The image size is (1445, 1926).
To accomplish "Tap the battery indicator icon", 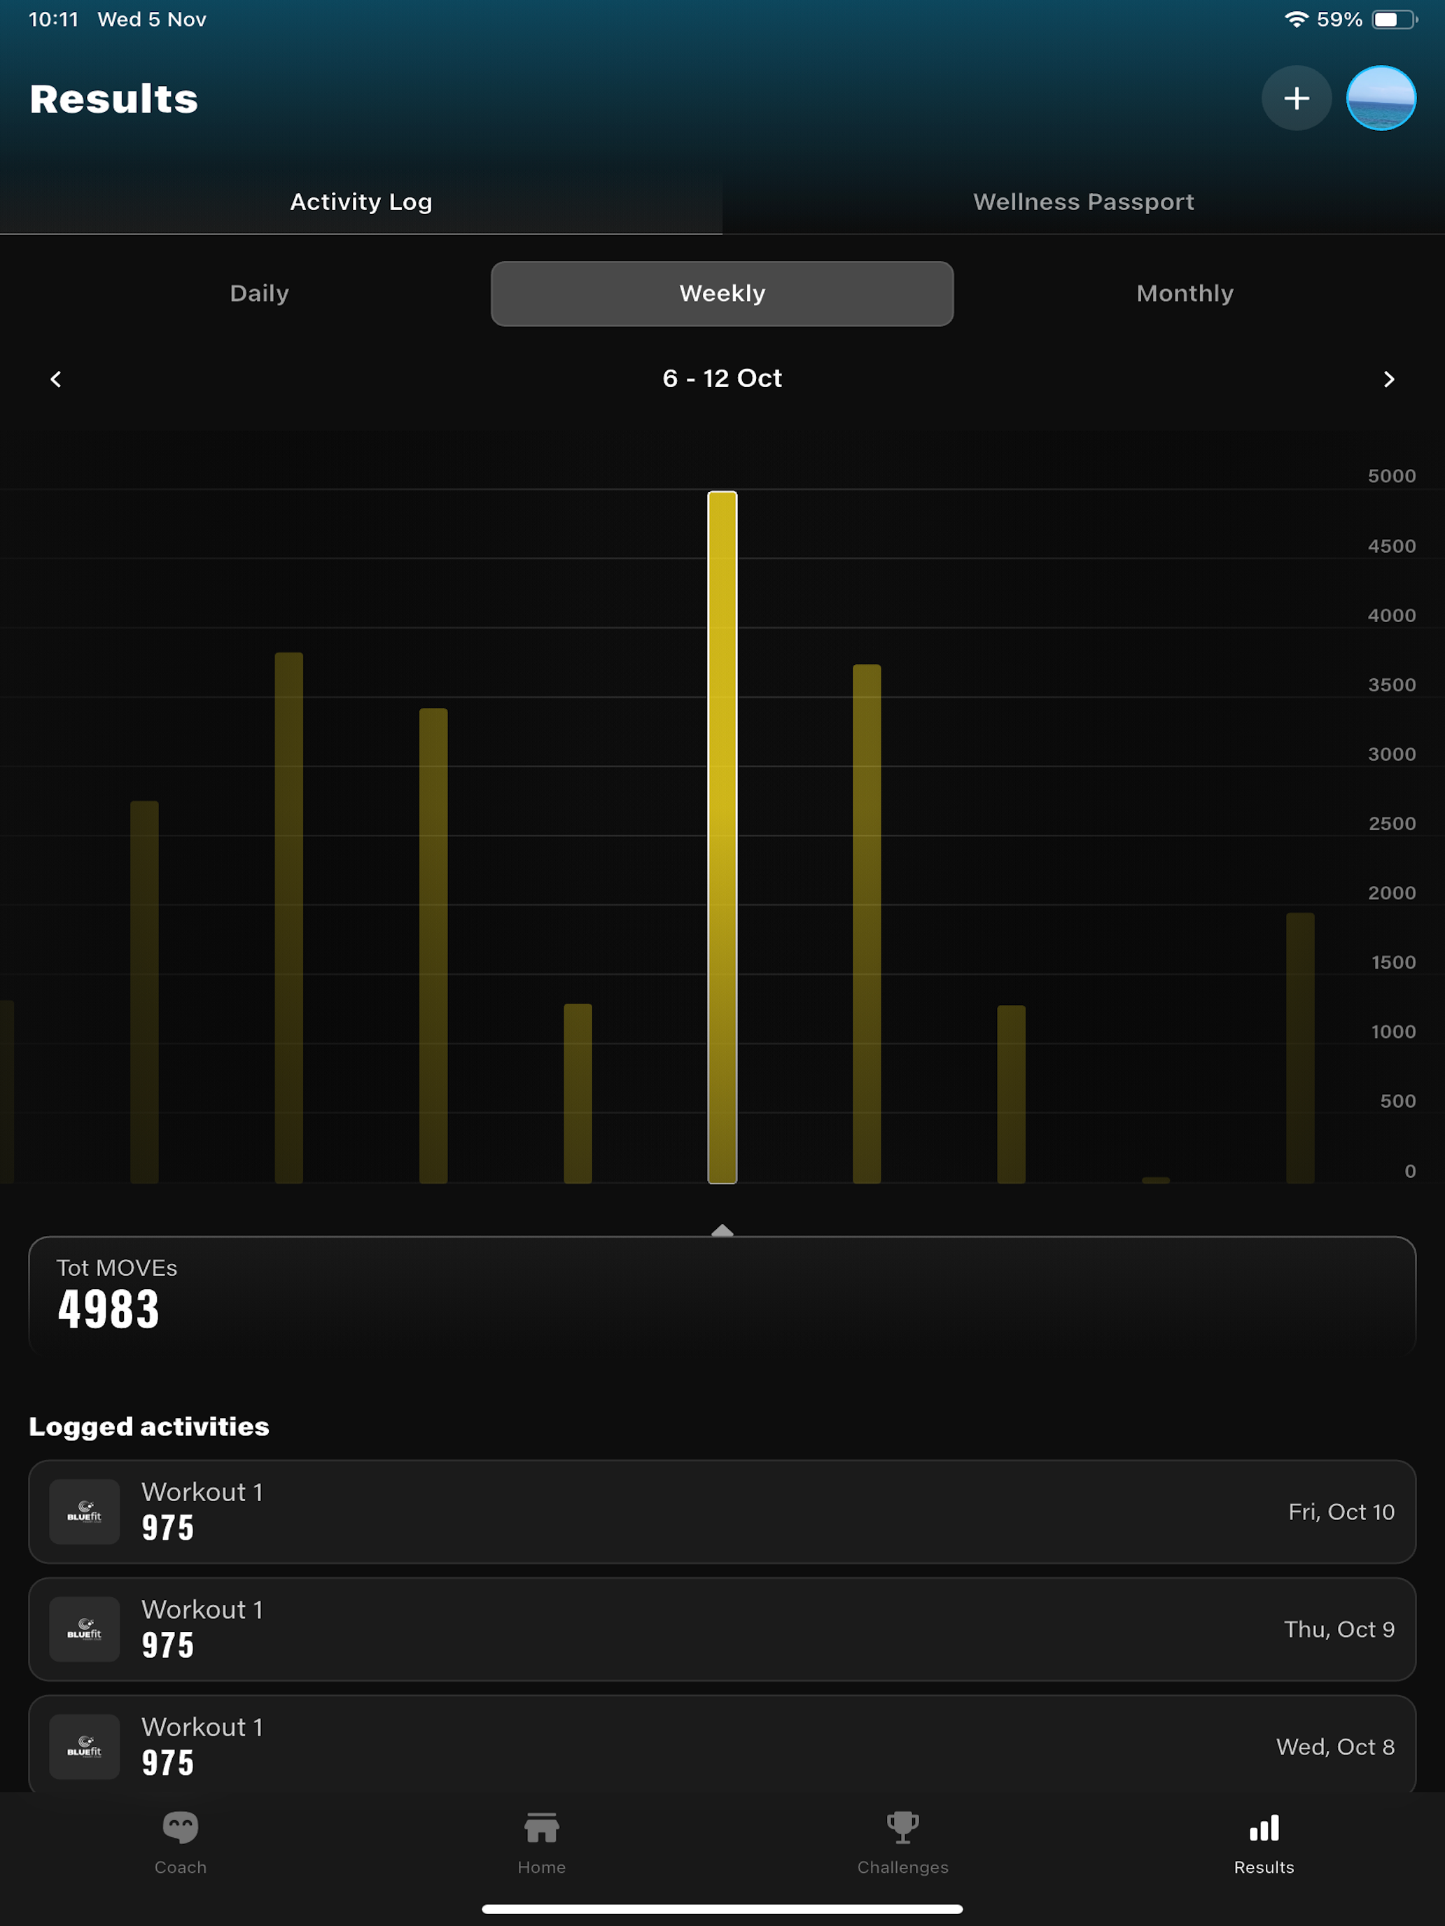I will pyautogui.click(x=1395, y=19).
